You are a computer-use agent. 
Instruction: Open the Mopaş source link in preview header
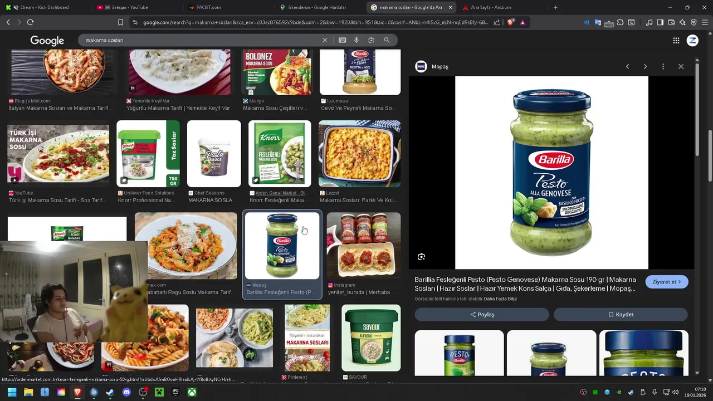432,66
